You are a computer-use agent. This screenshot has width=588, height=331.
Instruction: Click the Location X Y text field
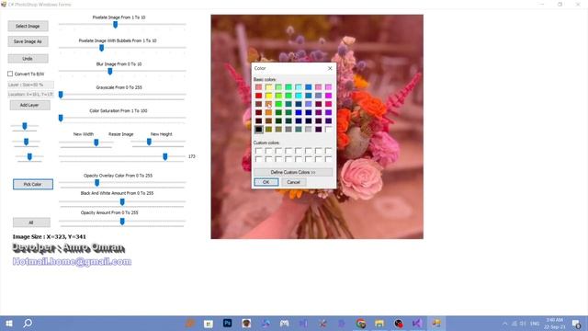30,95
